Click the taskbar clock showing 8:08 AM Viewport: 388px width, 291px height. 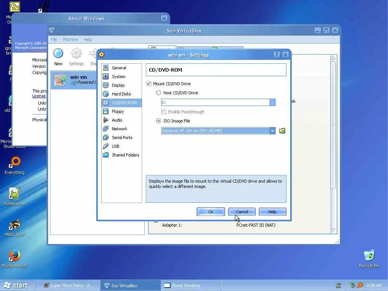[x=374, y=285]
